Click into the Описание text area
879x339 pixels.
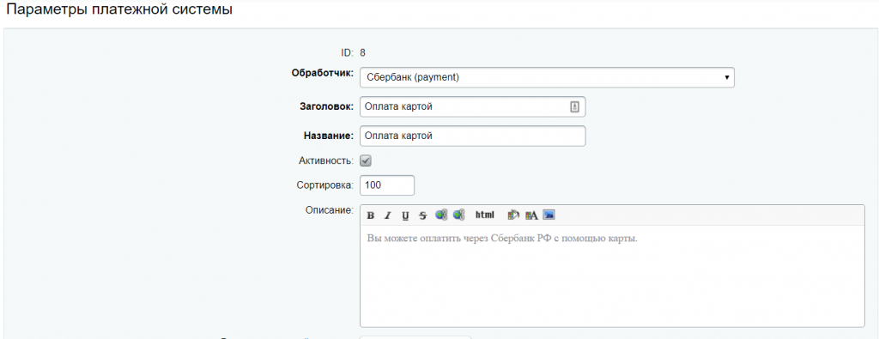(612, 275)
